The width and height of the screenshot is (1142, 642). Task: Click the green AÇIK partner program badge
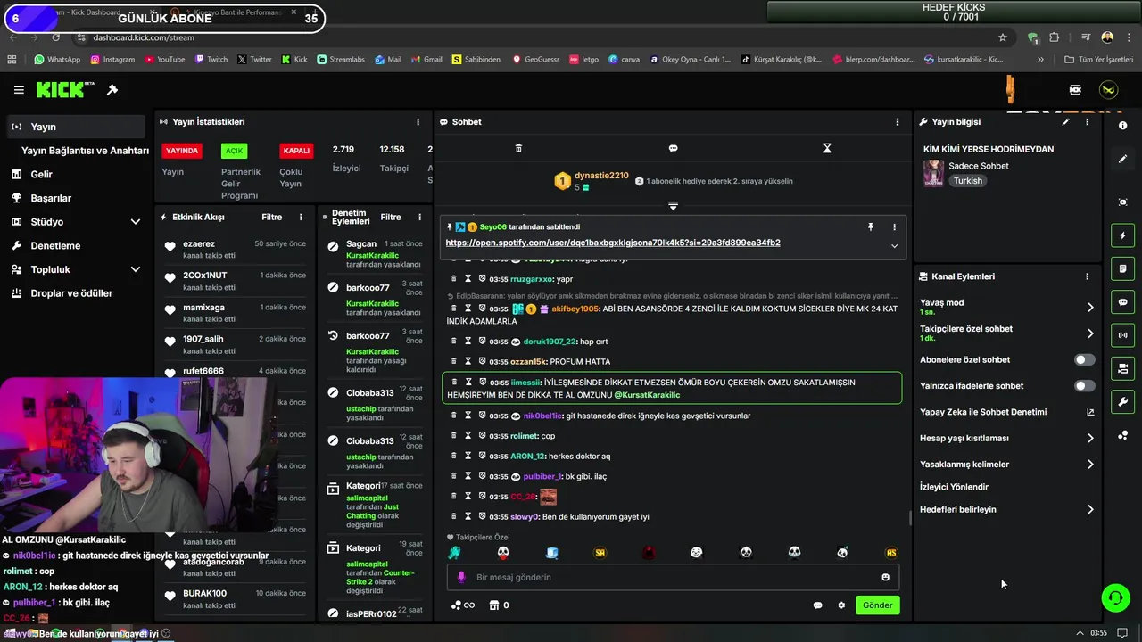[x=234, y=151]
